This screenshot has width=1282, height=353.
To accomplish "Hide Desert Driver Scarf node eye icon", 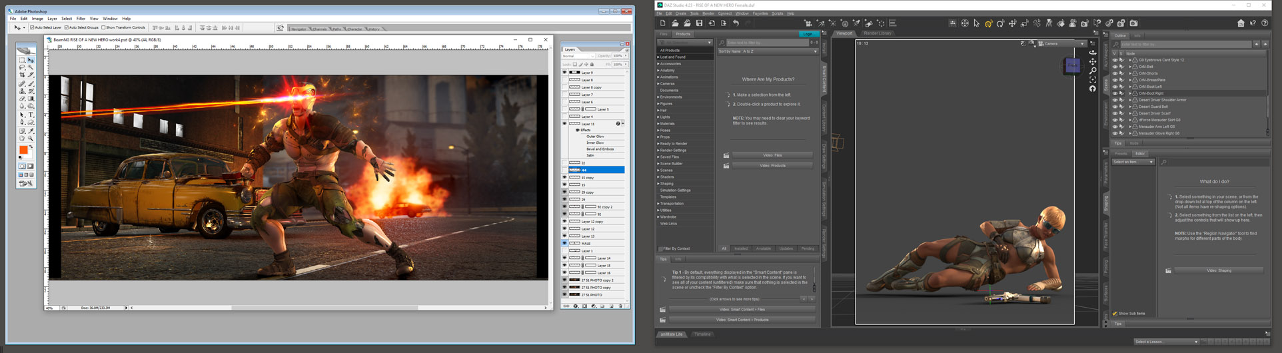I will pos(1115,113).
